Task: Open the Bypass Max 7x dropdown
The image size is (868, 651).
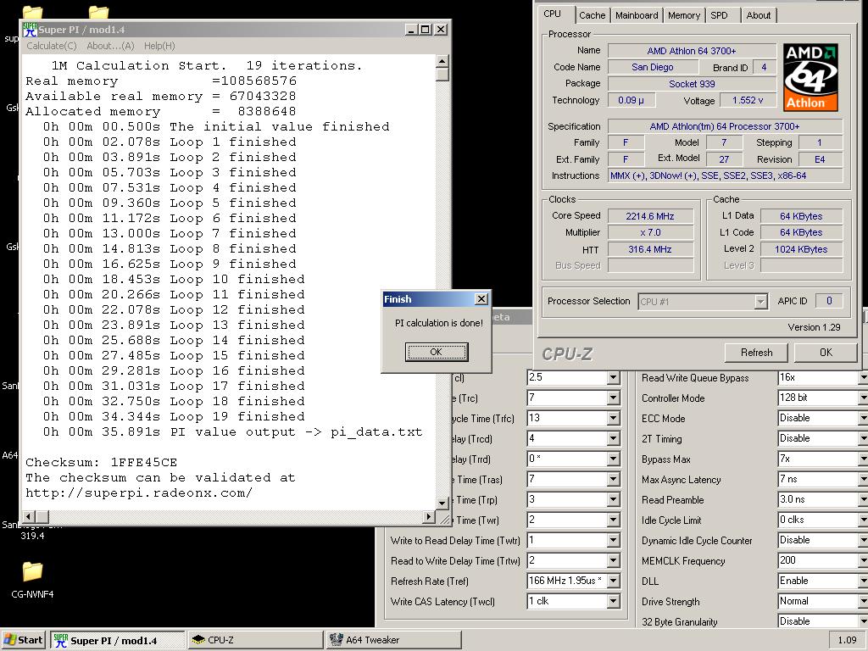Action: [x=863, y=459]
